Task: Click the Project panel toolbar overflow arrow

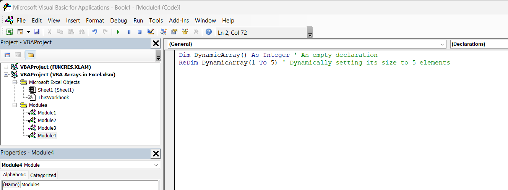Action: 158,56
